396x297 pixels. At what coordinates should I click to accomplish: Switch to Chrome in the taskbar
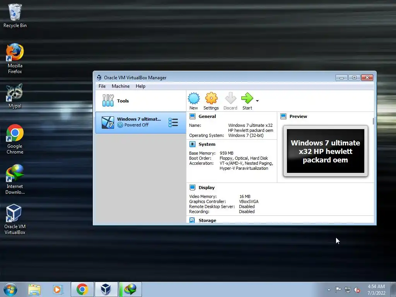coord(82,289)
